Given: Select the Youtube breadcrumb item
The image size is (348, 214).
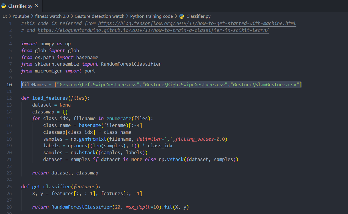Looking at the screenshot, I should click(x=21, y=16).
